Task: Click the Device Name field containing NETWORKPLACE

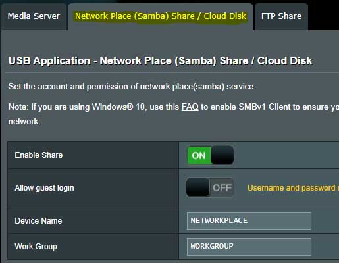Action: click(x=249, y=221)
